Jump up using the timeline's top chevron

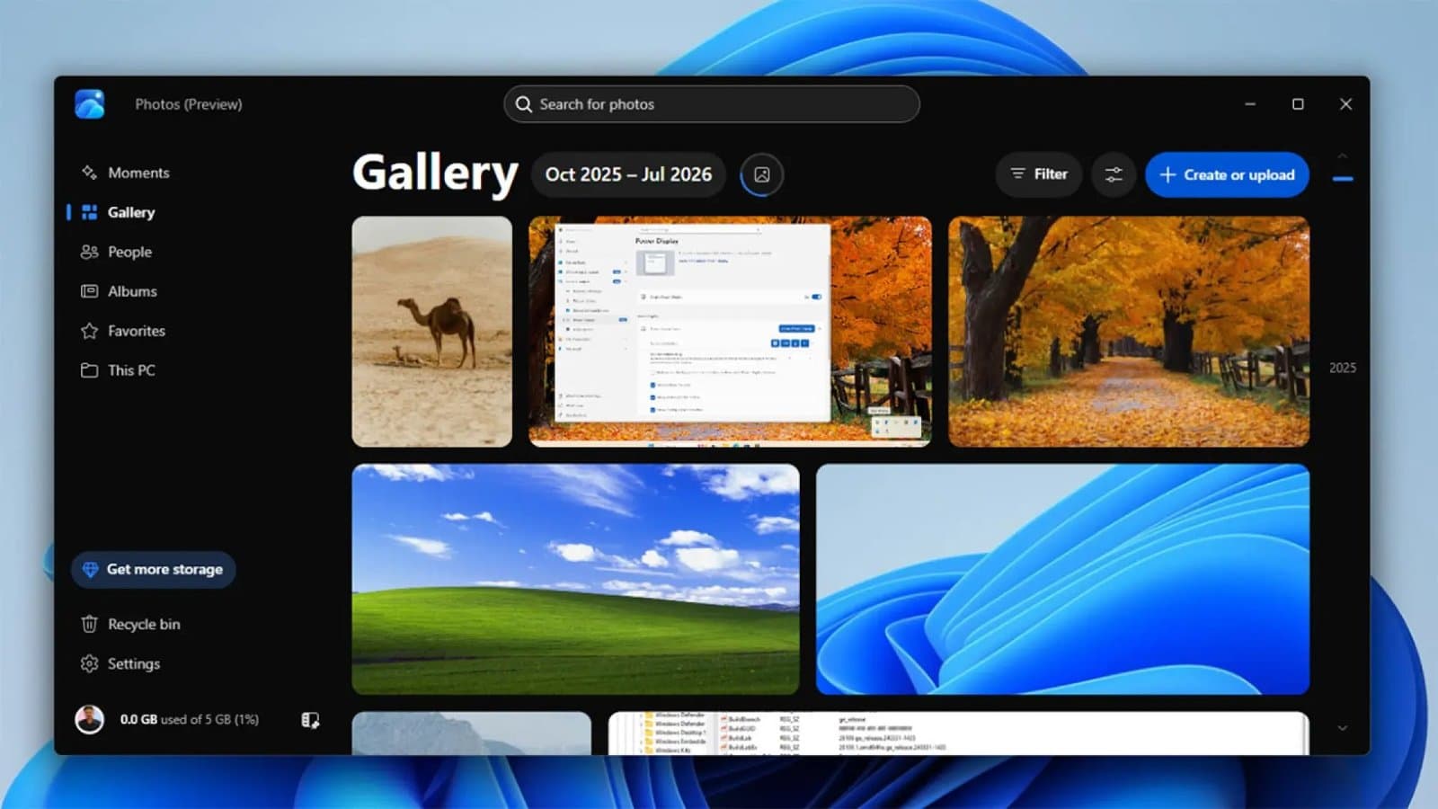(1343, 156)
